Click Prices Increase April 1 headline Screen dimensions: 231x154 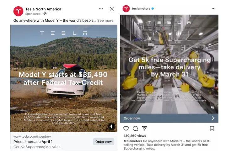33,142
